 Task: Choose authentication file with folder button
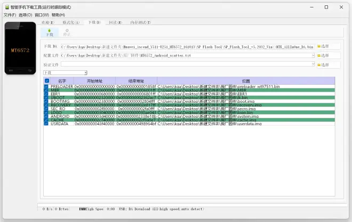point(329,65)
